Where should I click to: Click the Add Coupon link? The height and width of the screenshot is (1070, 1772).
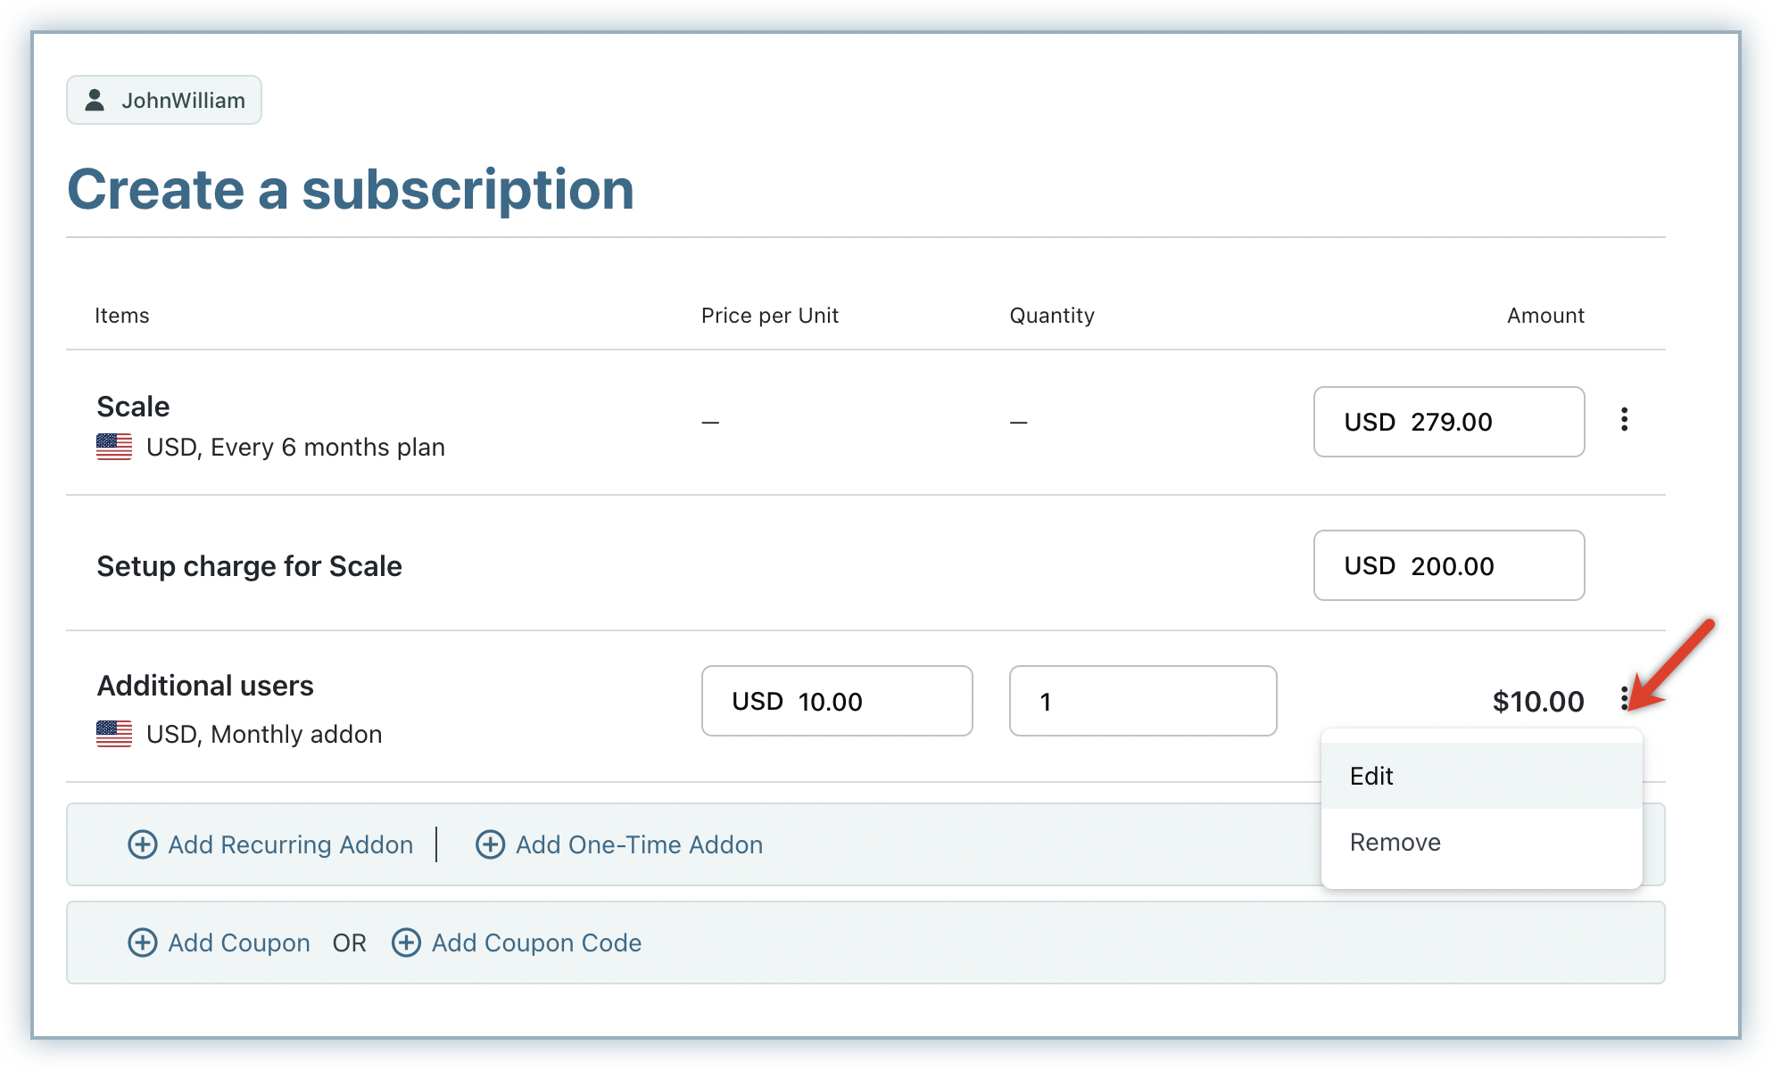(239, 942)
